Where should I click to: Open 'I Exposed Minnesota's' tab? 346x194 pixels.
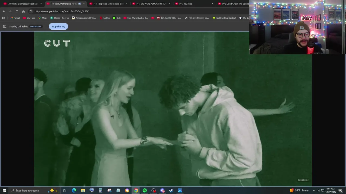coord(108,4)
